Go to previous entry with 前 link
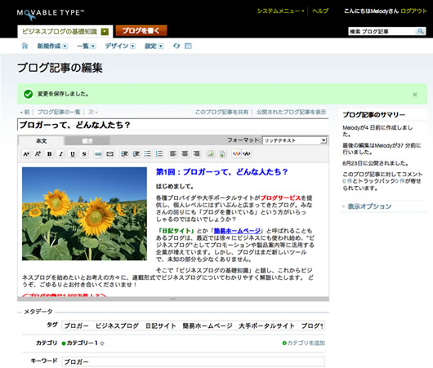The height and width of the screenshot is (368, 433). click(x=25, y=112)
